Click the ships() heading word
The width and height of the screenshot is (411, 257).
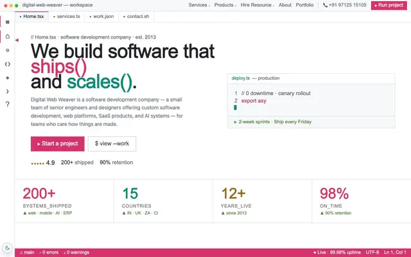(x=58, y=66)
